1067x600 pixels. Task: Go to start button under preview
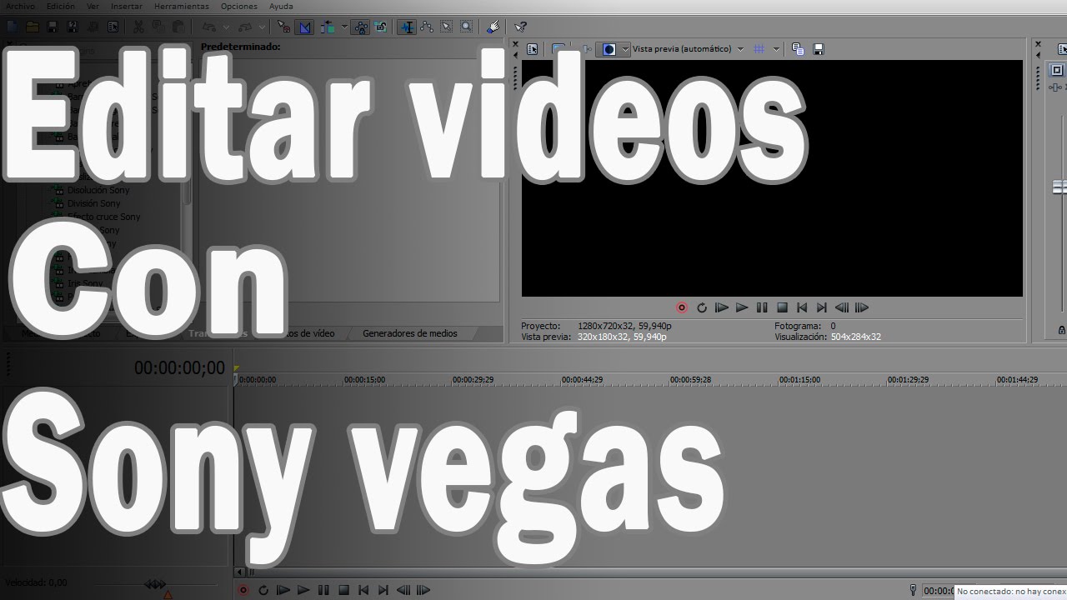click(802, 307)
